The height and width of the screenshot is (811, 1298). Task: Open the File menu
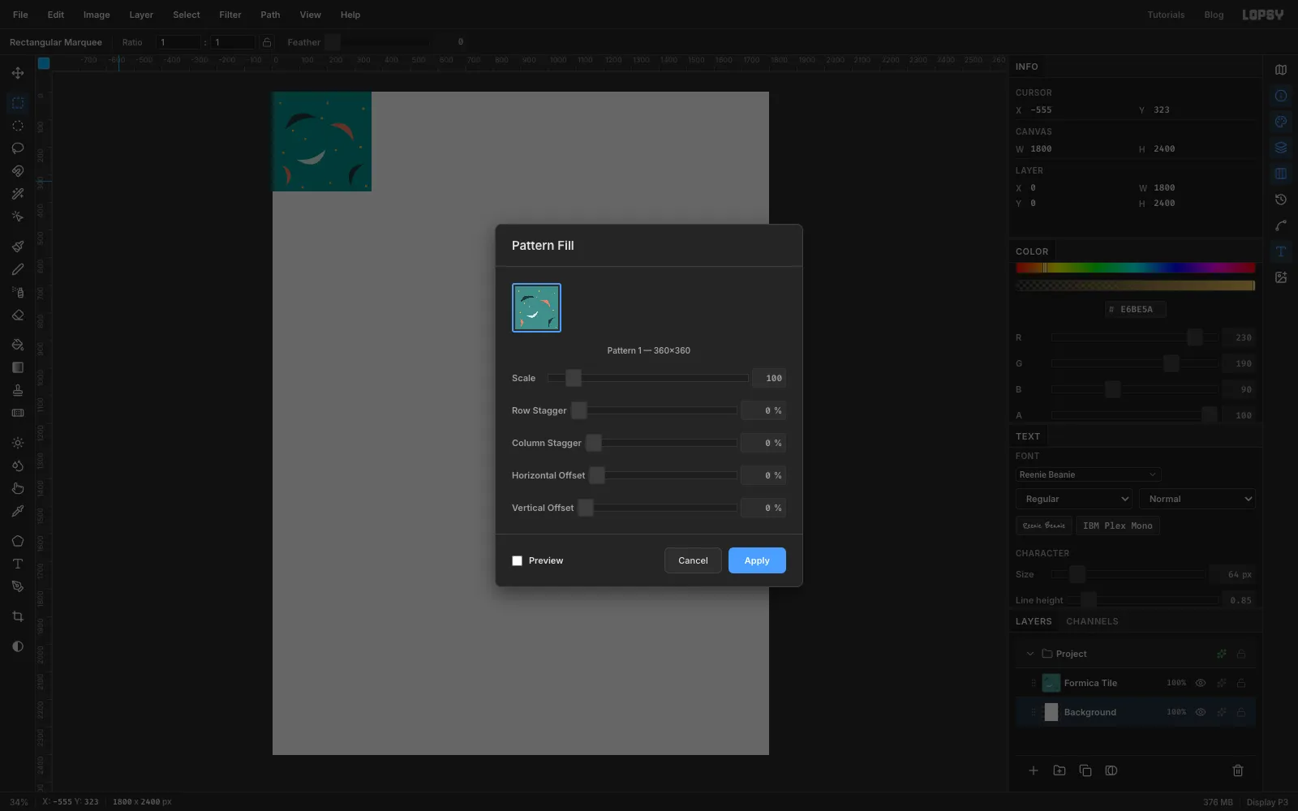click(x=20, y=15)
